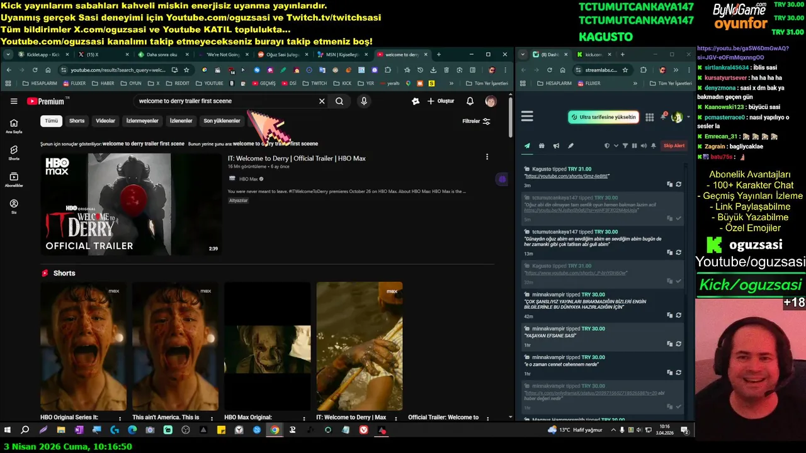Image resolution: width=806 pixels, height=453 pixels.
Task: Click in the YouTube search input field
Action: [x=224, y=101]
